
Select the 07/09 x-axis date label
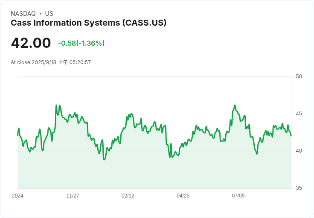tap(238, 196)
